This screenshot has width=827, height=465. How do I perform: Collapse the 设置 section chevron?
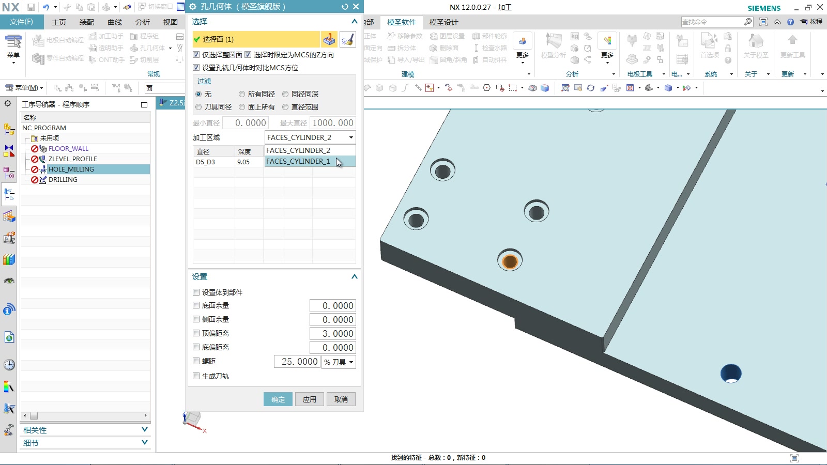coord(354,276)
